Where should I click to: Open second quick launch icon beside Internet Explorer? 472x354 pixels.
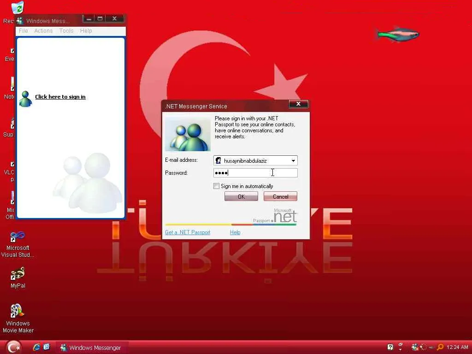(47, 347)
